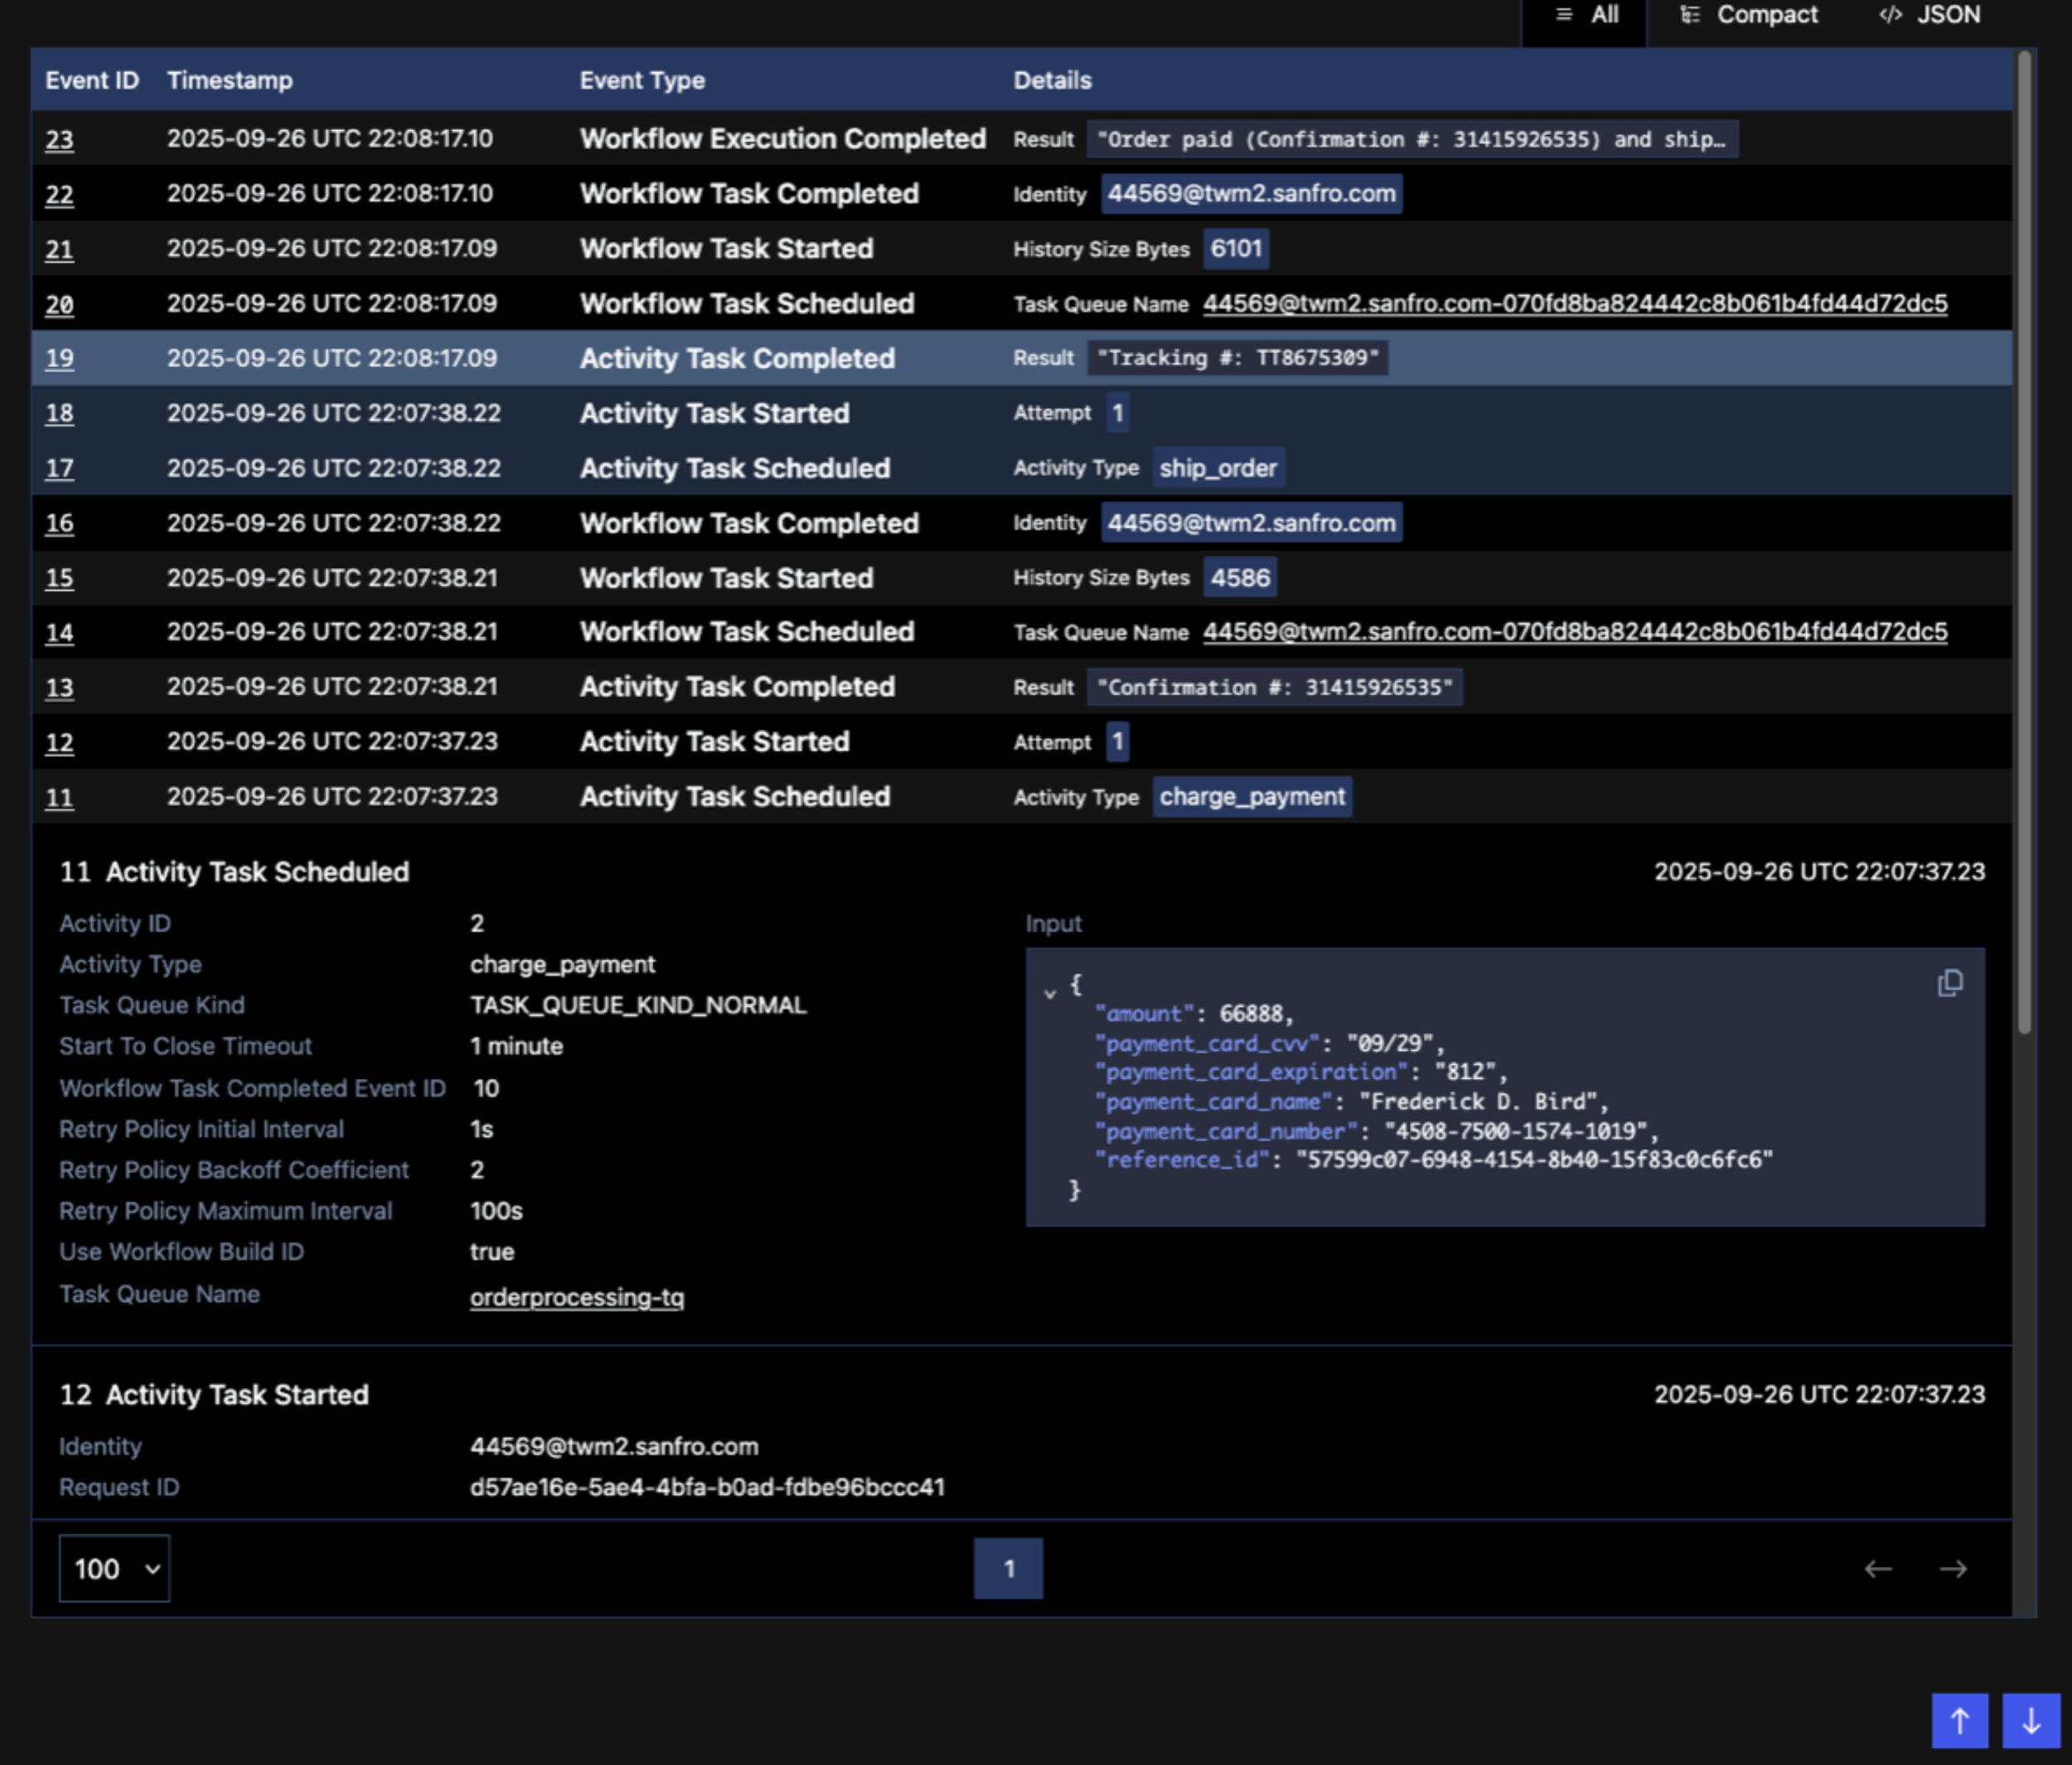
Task: Open the page size dropdown showing 100
Action: 114,1569
